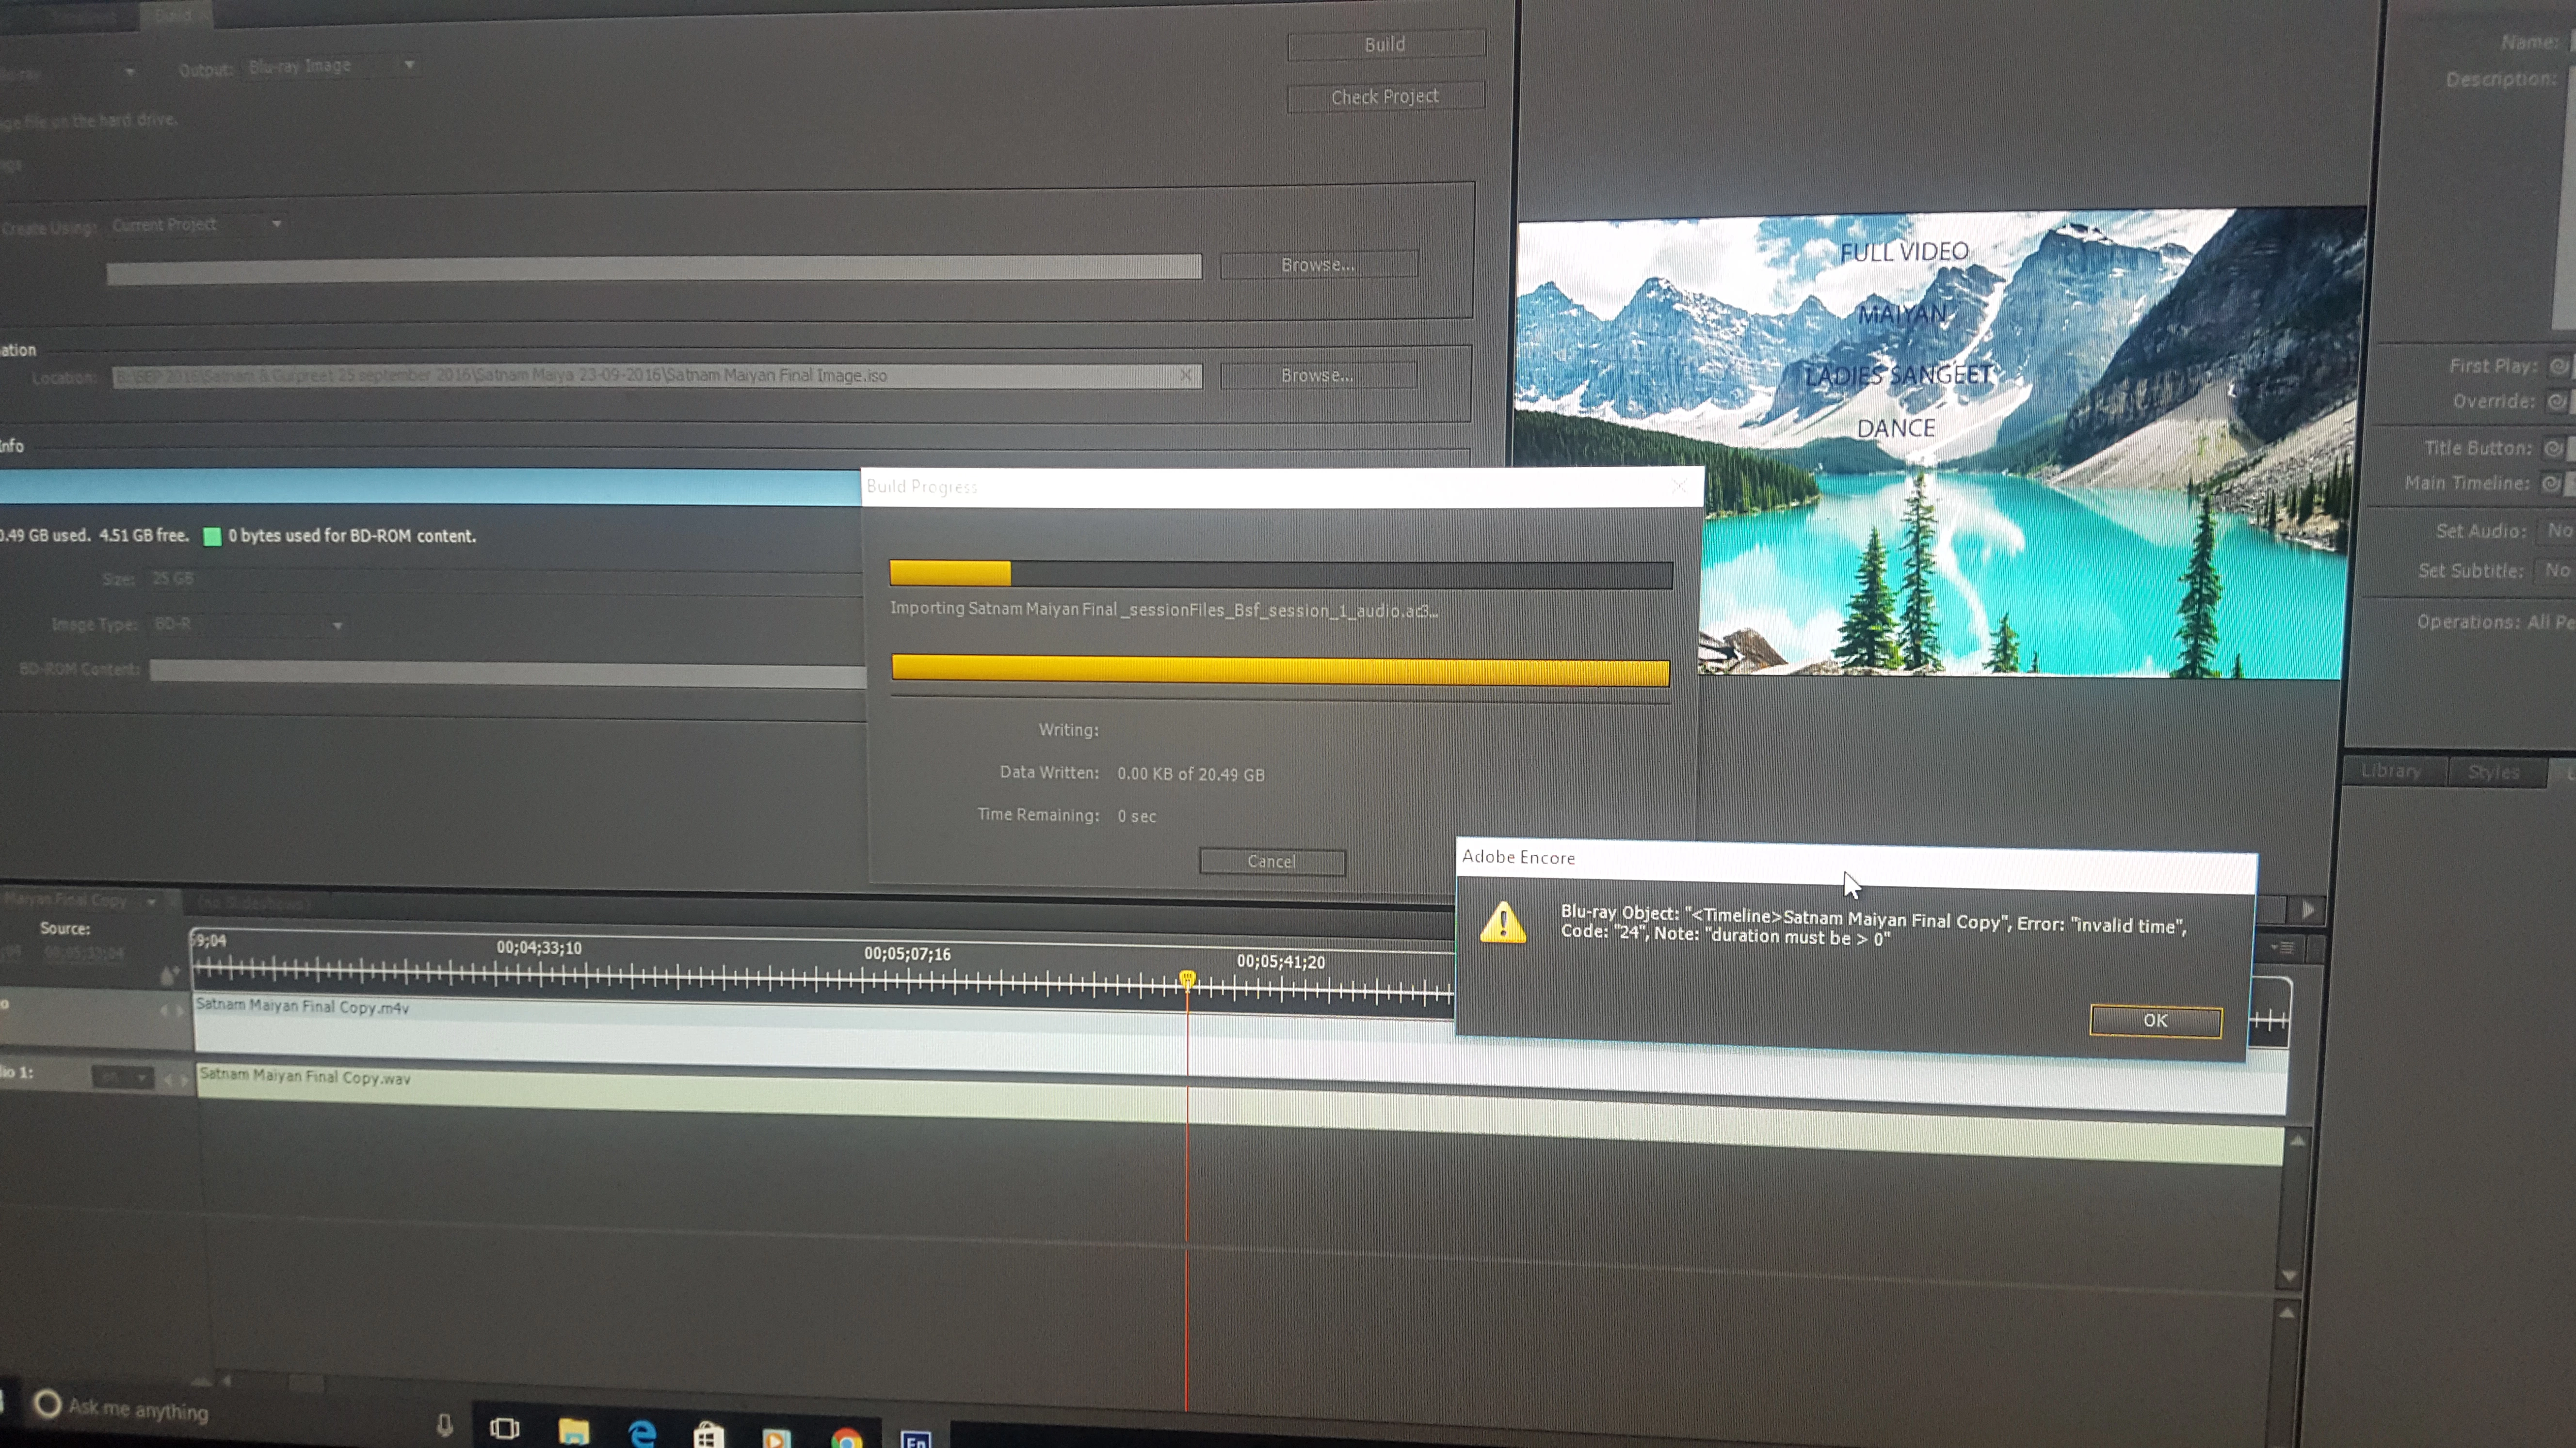Switch to the Styles tab
Image resolution: width=2576 pixels, height=1448 pixels.
[x=2493, y=772]
